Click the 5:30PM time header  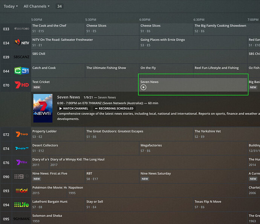(91, 20)
